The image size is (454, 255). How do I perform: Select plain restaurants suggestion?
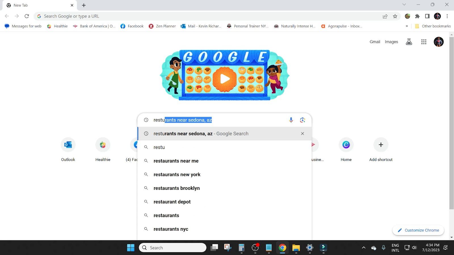pyautogui.click(x=224, y=215)
